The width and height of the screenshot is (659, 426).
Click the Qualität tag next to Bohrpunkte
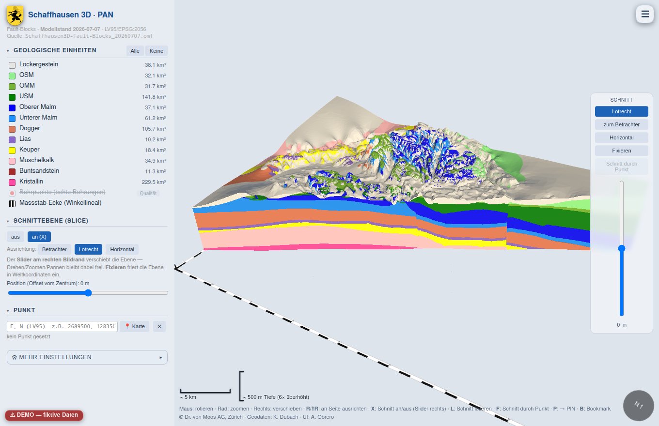pos(149,193)
